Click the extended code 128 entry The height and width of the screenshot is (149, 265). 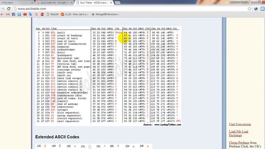tap(42, 146)
